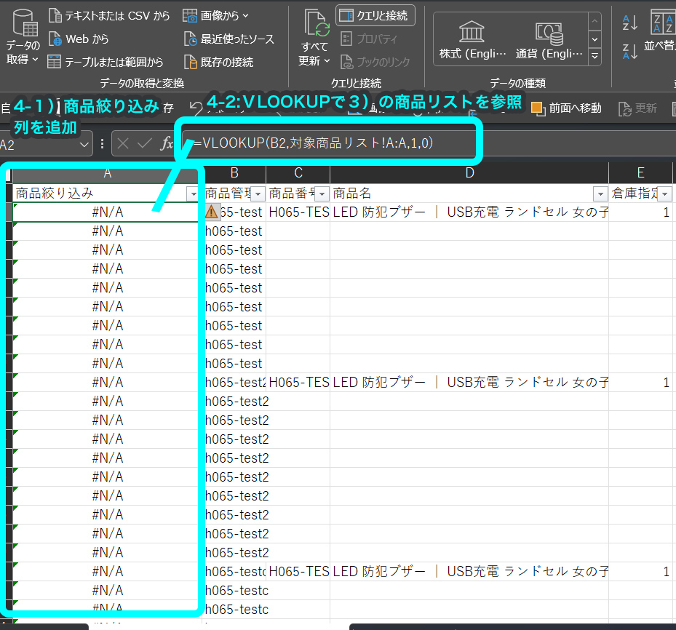Click the Web から import icon
The height and width of the screenshot is (630, 676).
55,39
